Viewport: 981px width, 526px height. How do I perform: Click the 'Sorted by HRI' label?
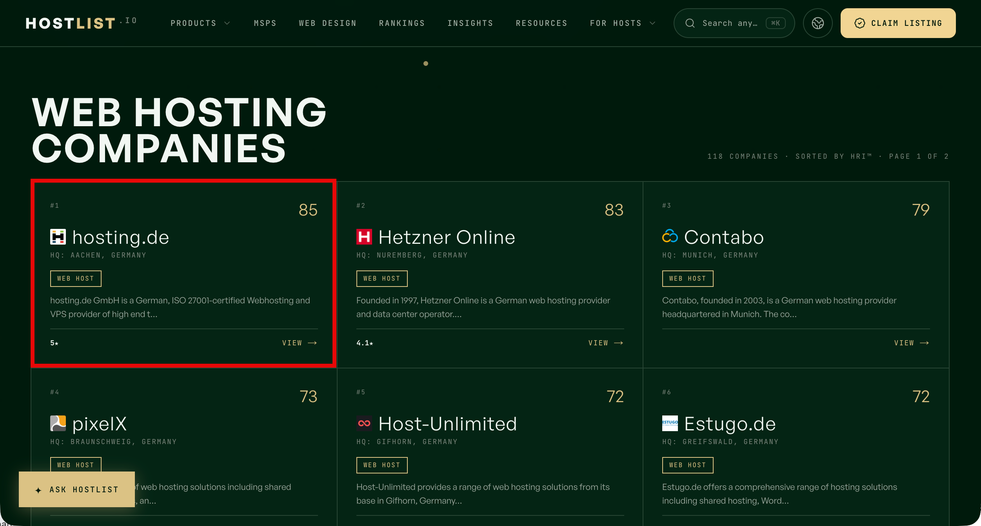point(834,156)
